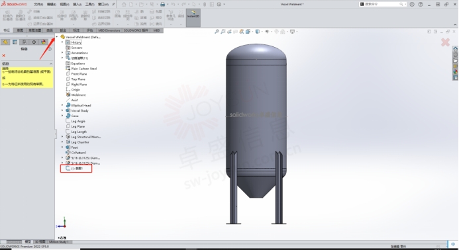
Task: Expand the Vessel Body feature
Action: [62, 110]
